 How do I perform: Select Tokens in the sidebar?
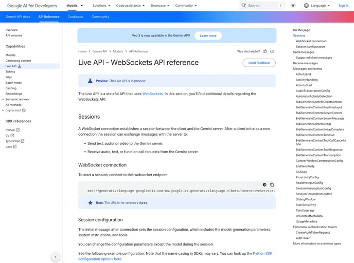[x=10, y=72]
